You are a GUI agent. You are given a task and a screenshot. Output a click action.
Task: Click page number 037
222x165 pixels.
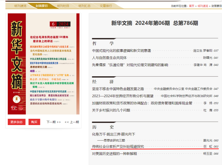(216, 51)
